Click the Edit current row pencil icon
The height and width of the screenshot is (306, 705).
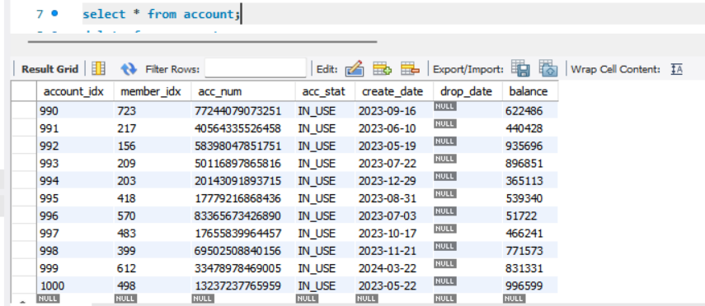click(355, 68)
